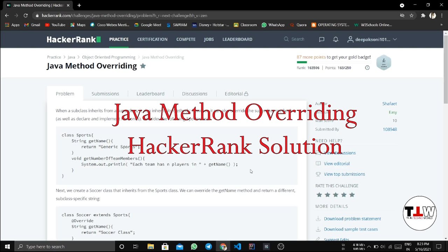The width and height of the screenshot is (448, 252).
Task: Reload the page in Chrome
Action: 26,15
